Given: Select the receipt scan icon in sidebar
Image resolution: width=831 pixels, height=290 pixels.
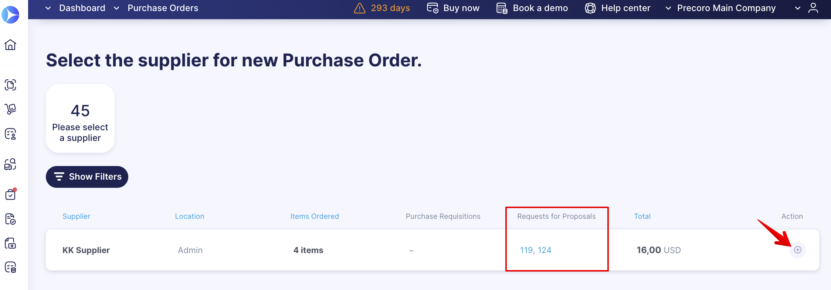Looking at the screenshot, I should (x=11, y=85).
